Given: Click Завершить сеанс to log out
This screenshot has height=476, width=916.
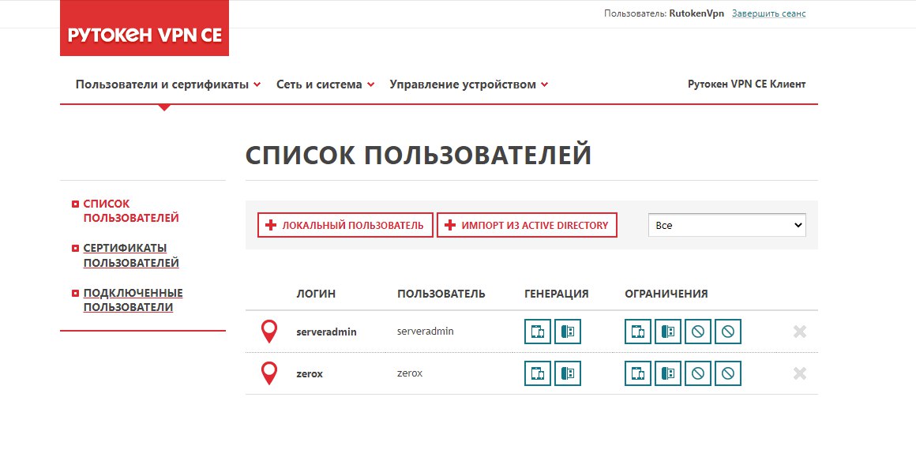Looking at the screenshot, I should click(769, 13).
